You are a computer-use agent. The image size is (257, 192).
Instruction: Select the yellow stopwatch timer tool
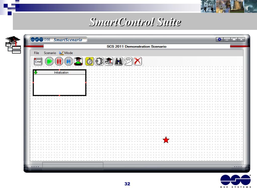pos(90,61)
